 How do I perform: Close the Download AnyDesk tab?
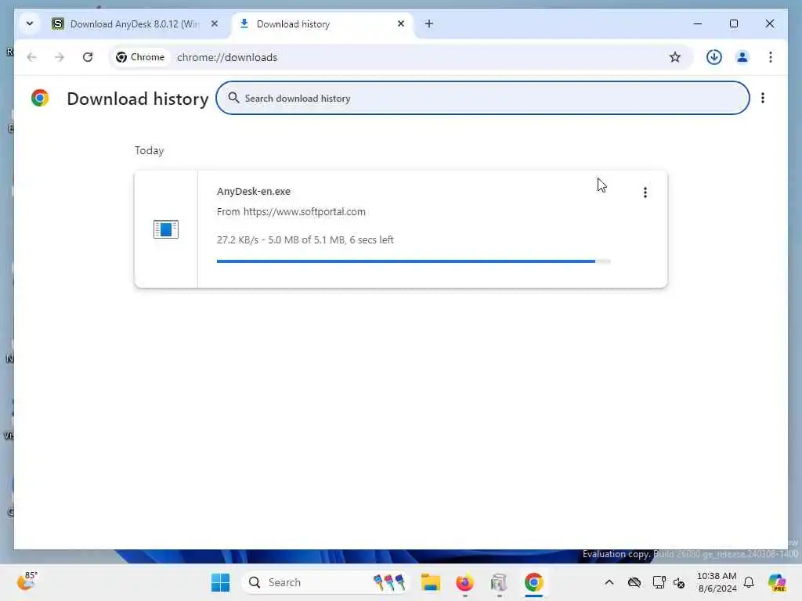(215, 23)
